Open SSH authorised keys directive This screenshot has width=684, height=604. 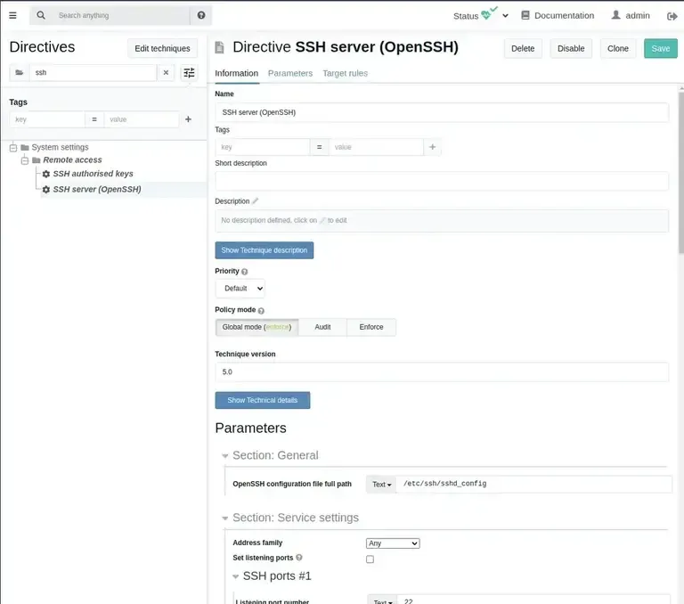tap(93, 174)
